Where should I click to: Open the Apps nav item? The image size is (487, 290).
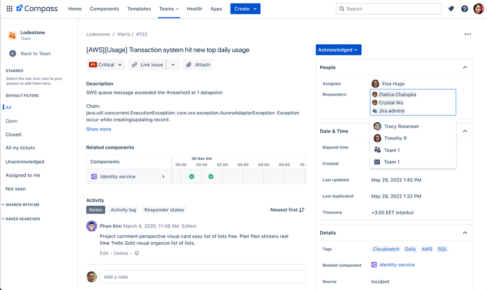[x=216, y=9]
